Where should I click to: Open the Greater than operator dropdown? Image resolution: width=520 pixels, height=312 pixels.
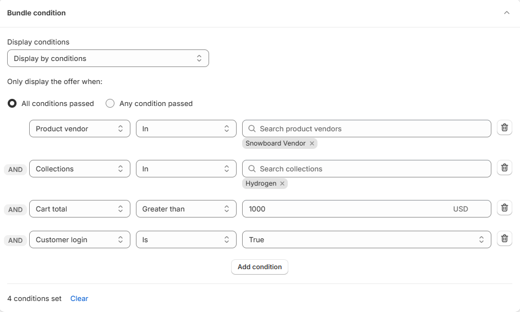coord(186,209)
